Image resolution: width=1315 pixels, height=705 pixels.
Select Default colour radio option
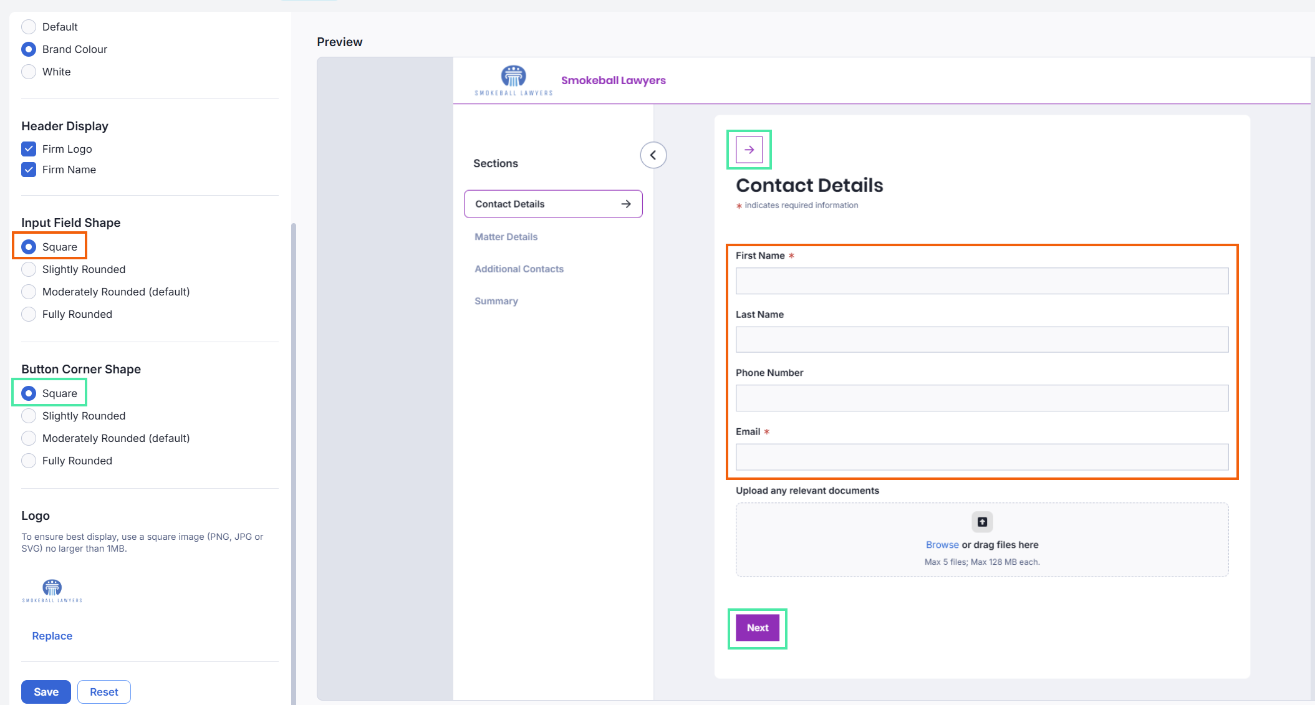coord(29,27)
